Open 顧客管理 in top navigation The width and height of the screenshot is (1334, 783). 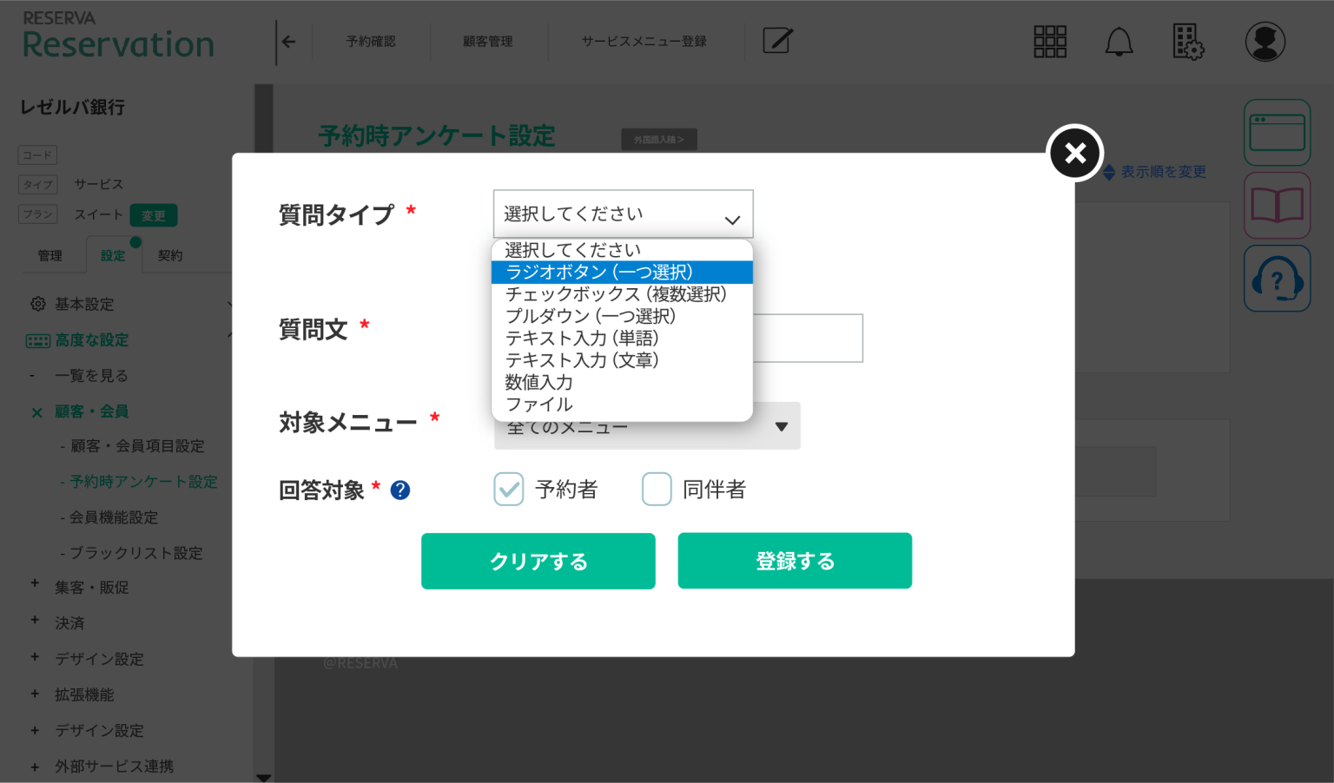(x=487, y=42)
